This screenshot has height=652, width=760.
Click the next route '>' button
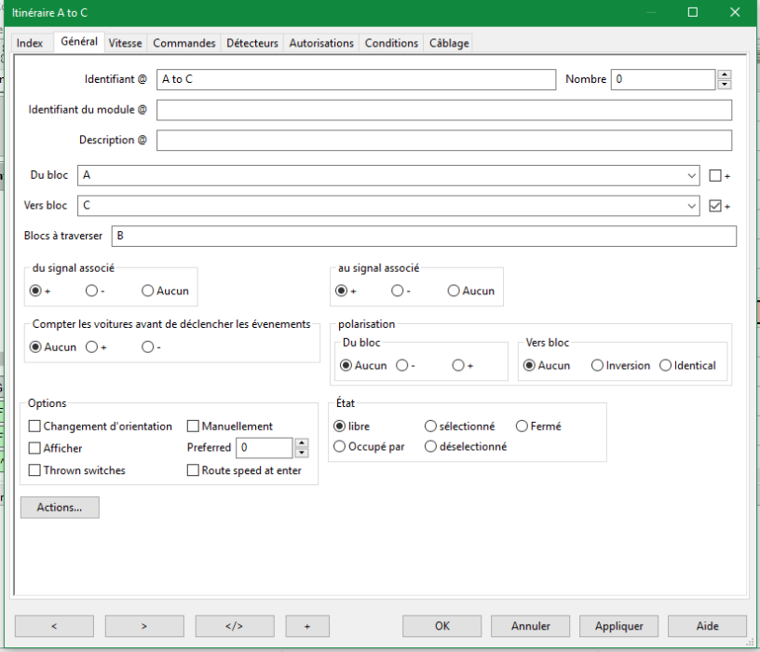143,626
